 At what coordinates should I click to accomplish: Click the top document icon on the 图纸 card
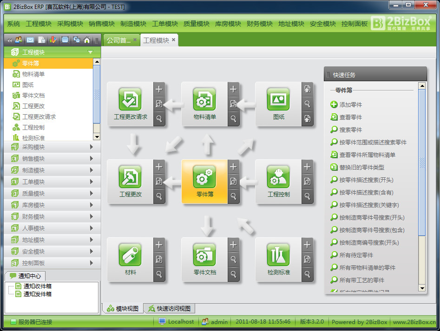click(307, 90)
